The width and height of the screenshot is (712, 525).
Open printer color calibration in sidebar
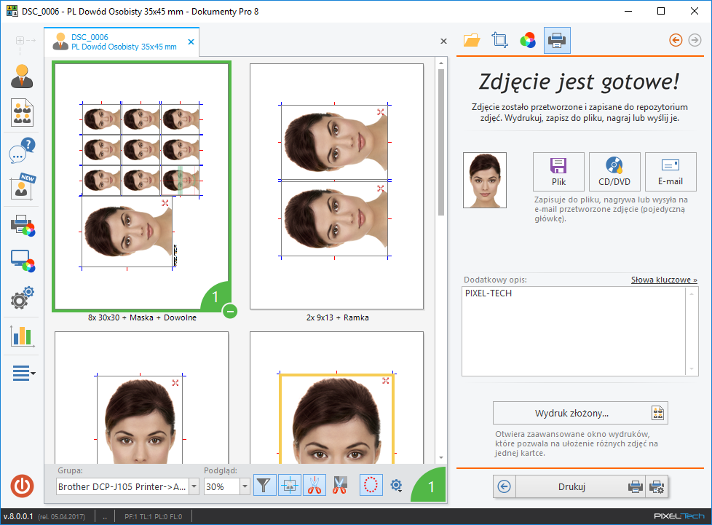coord(23,226)
